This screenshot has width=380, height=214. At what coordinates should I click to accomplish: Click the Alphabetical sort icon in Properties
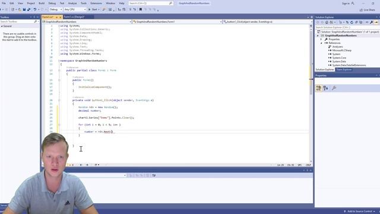click(326, 88)
